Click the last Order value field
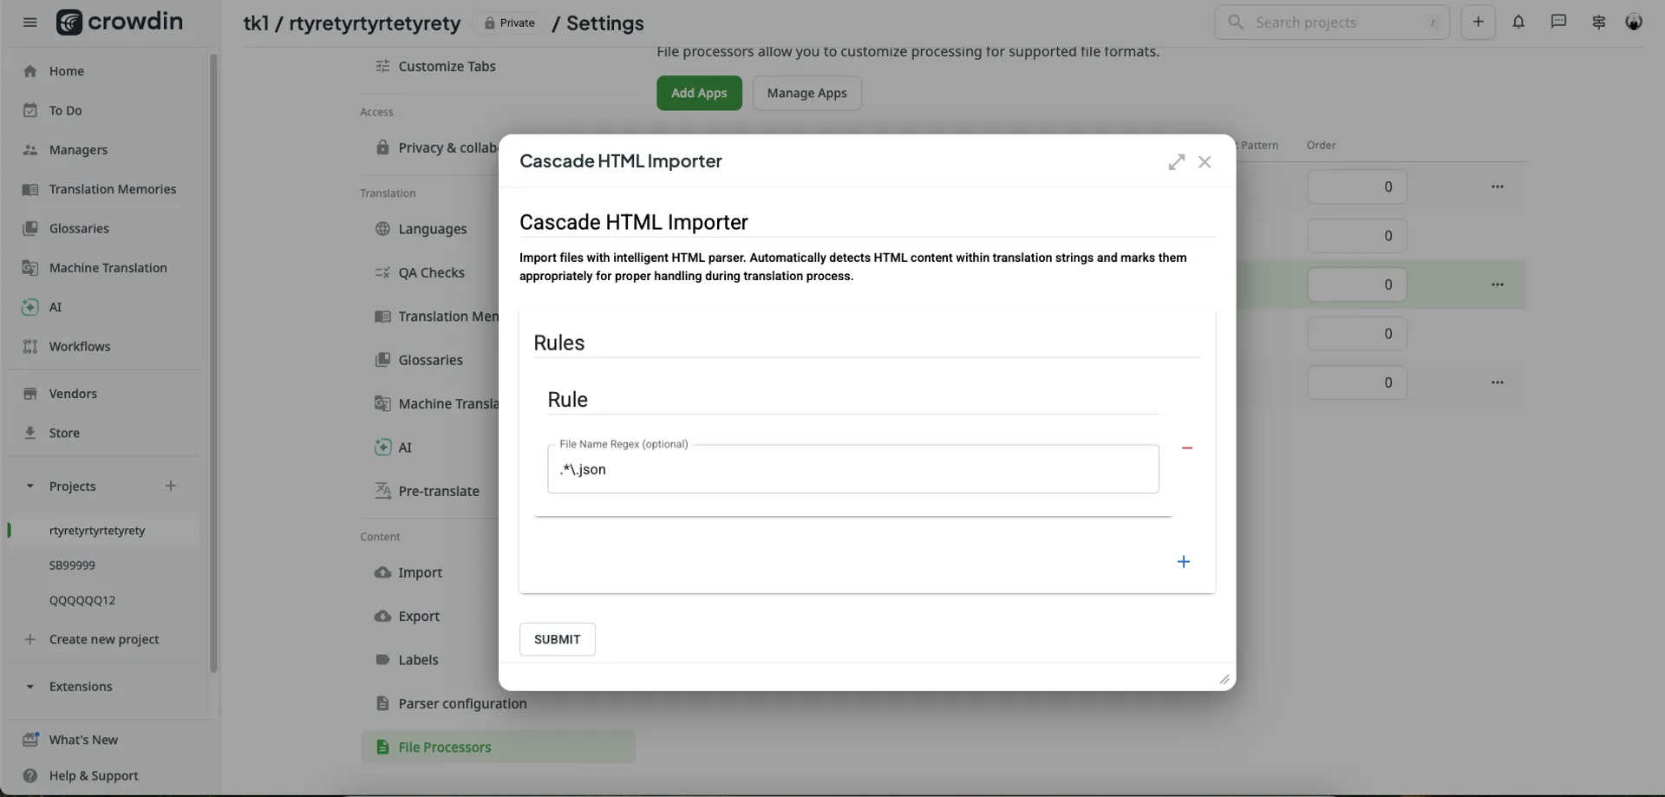Image resolution: width=1665 pixels, height=797 pixels. tap(1357, 382)
